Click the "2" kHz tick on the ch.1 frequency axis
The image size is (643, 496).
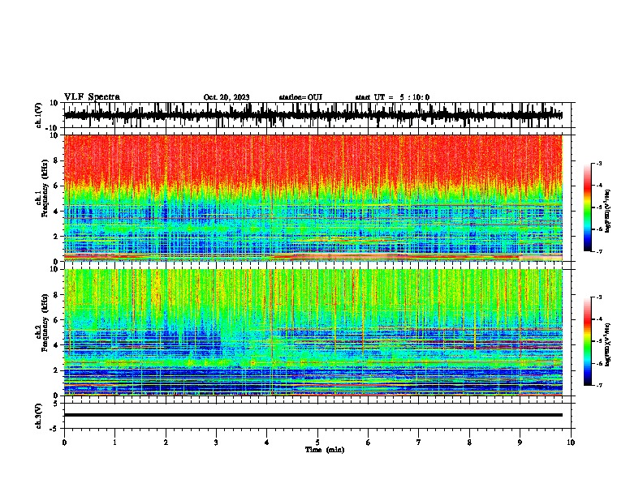(56, 237)
